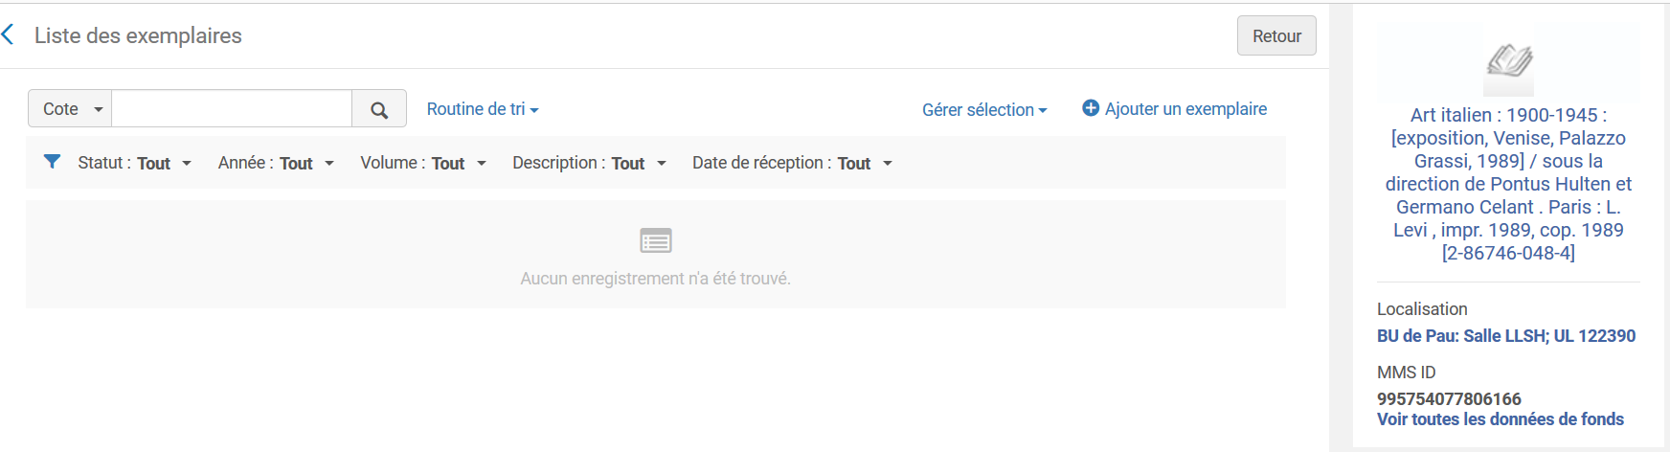This screenshot has height=452, width=1670.
Task: Click the blue filter funnel icon
Action: pos(53,162)
